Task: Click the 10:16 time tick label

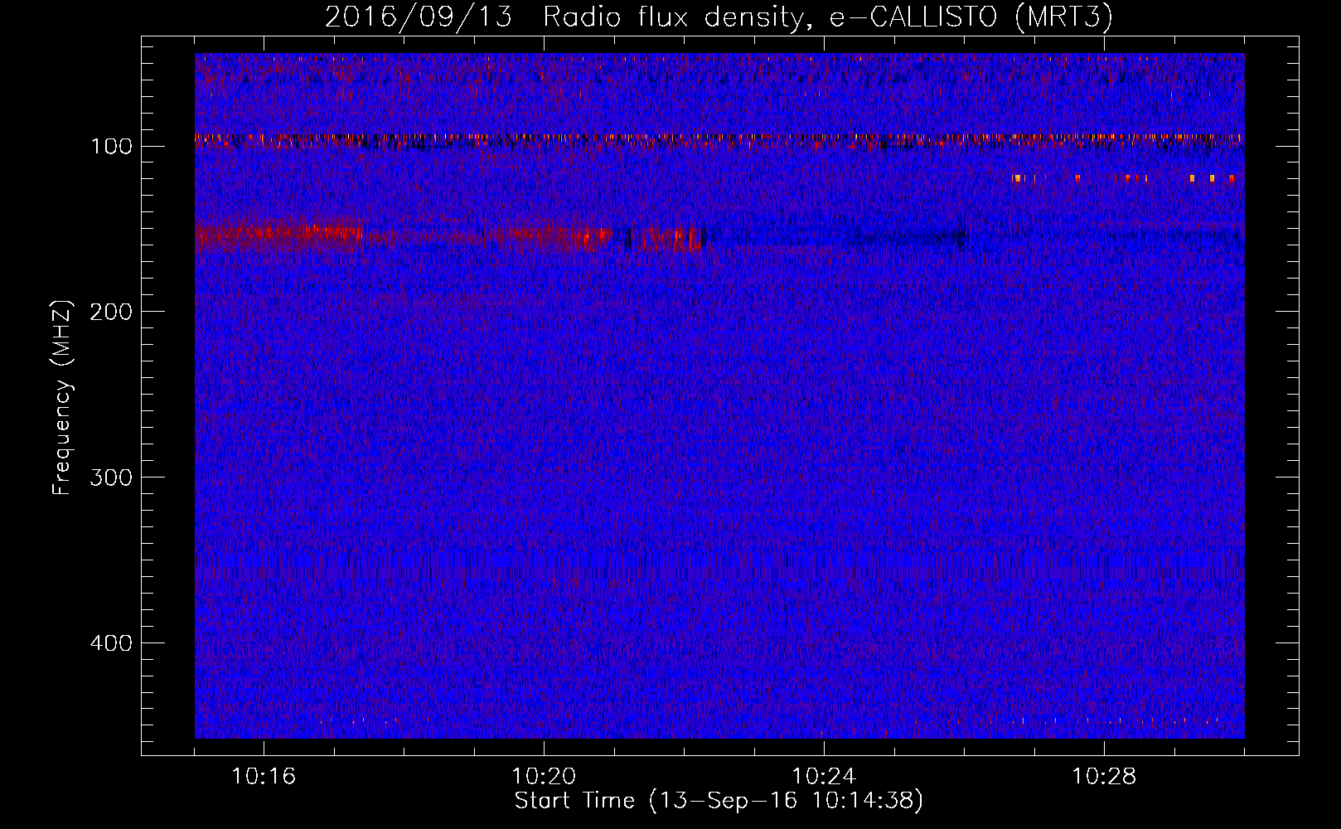Action: (264, 777)
